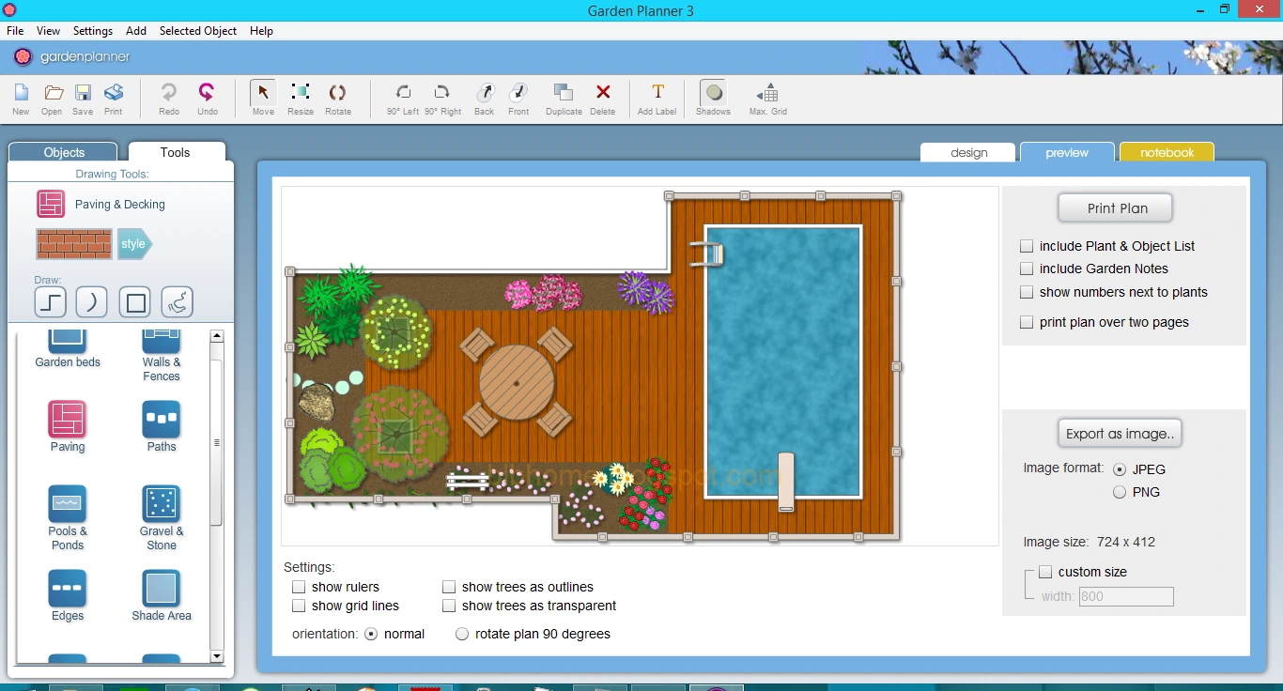Open the Add menu
Image resolution: width=1283 pixels, height=691 pixels.
click(136, 31)
